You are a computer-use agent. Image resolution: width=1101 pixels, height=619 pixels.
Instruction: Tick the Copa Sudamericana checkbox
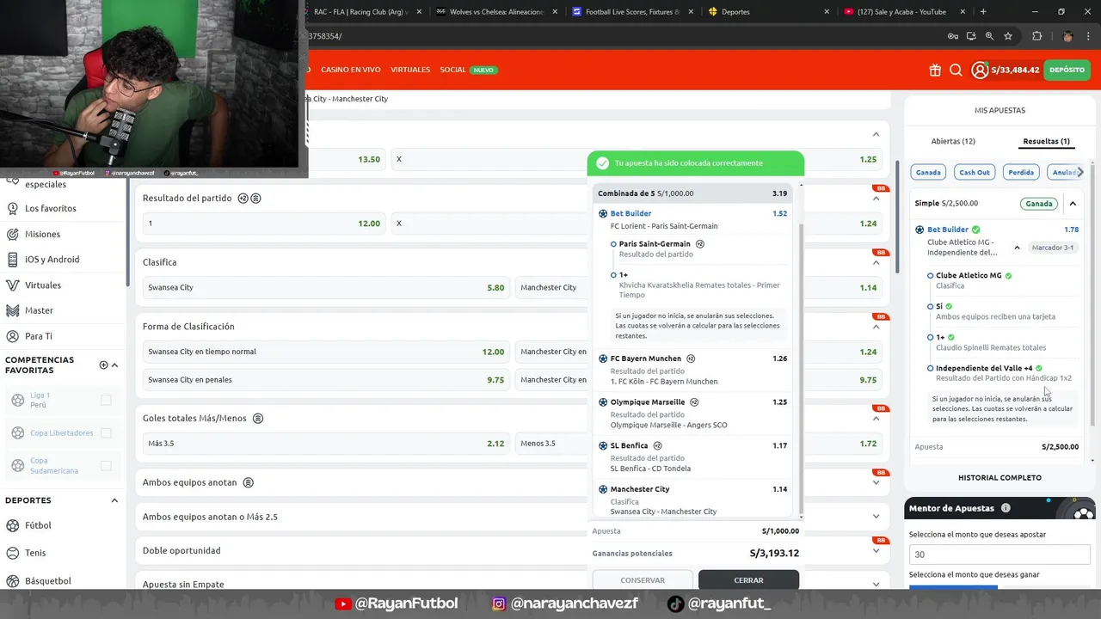coord(106,465)
